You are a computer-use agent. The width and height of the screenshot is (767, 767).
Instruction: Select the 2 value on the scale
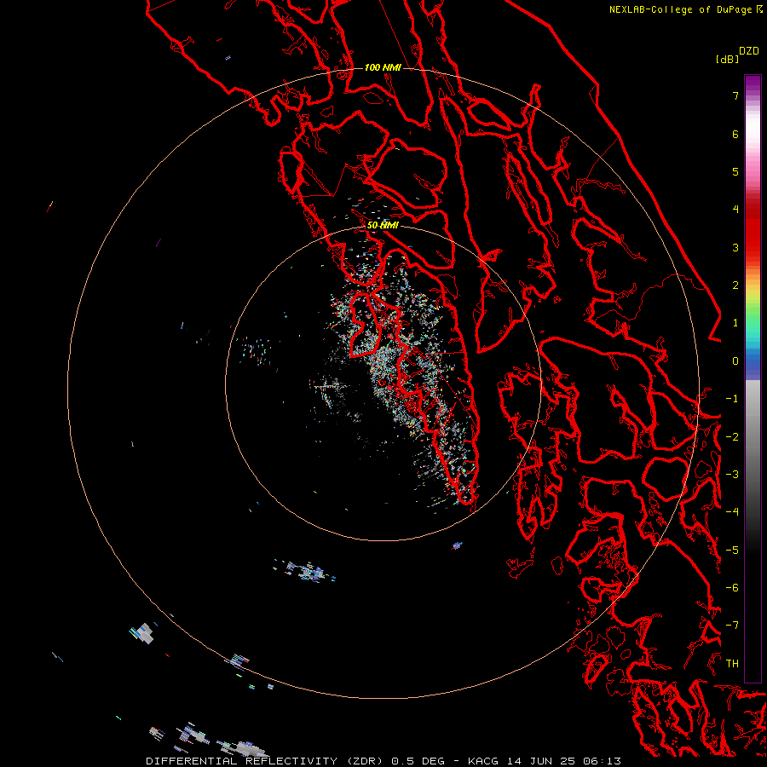[735, 285]
